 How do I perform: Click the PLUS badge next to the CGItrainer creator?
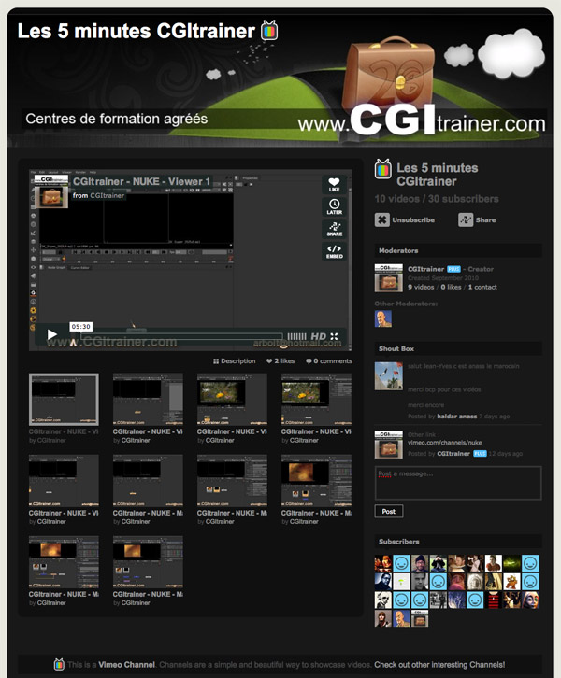coord(453,269)
